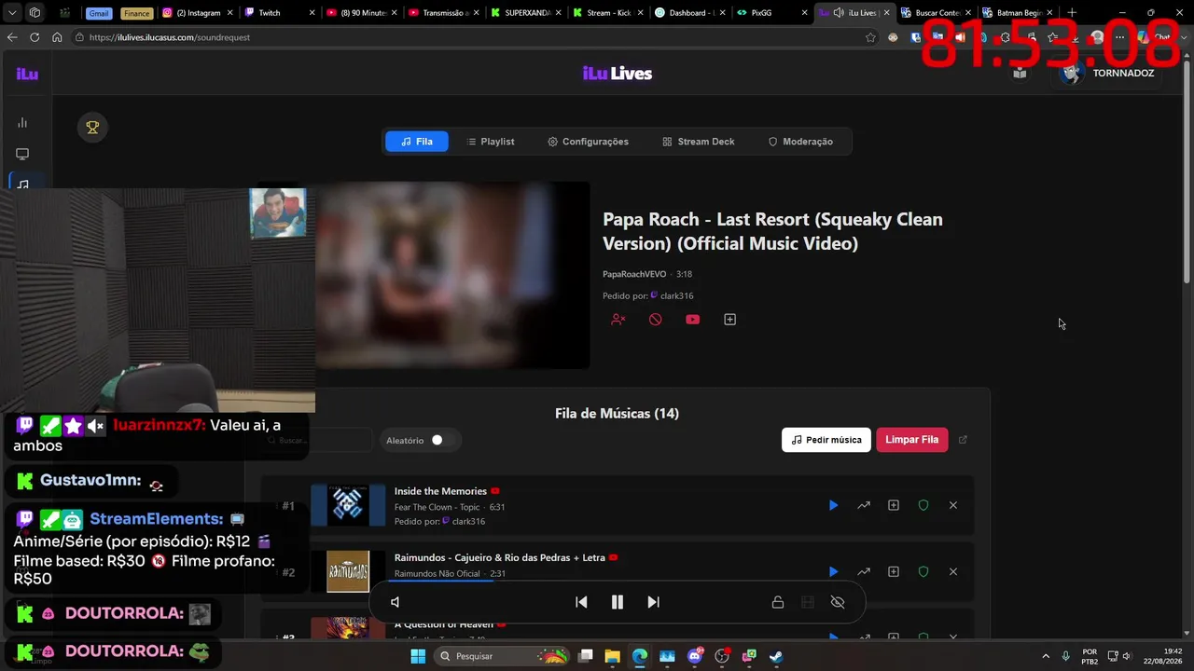
Task: Add current Papa Roach song to playlist
Action: click(729, 320)
